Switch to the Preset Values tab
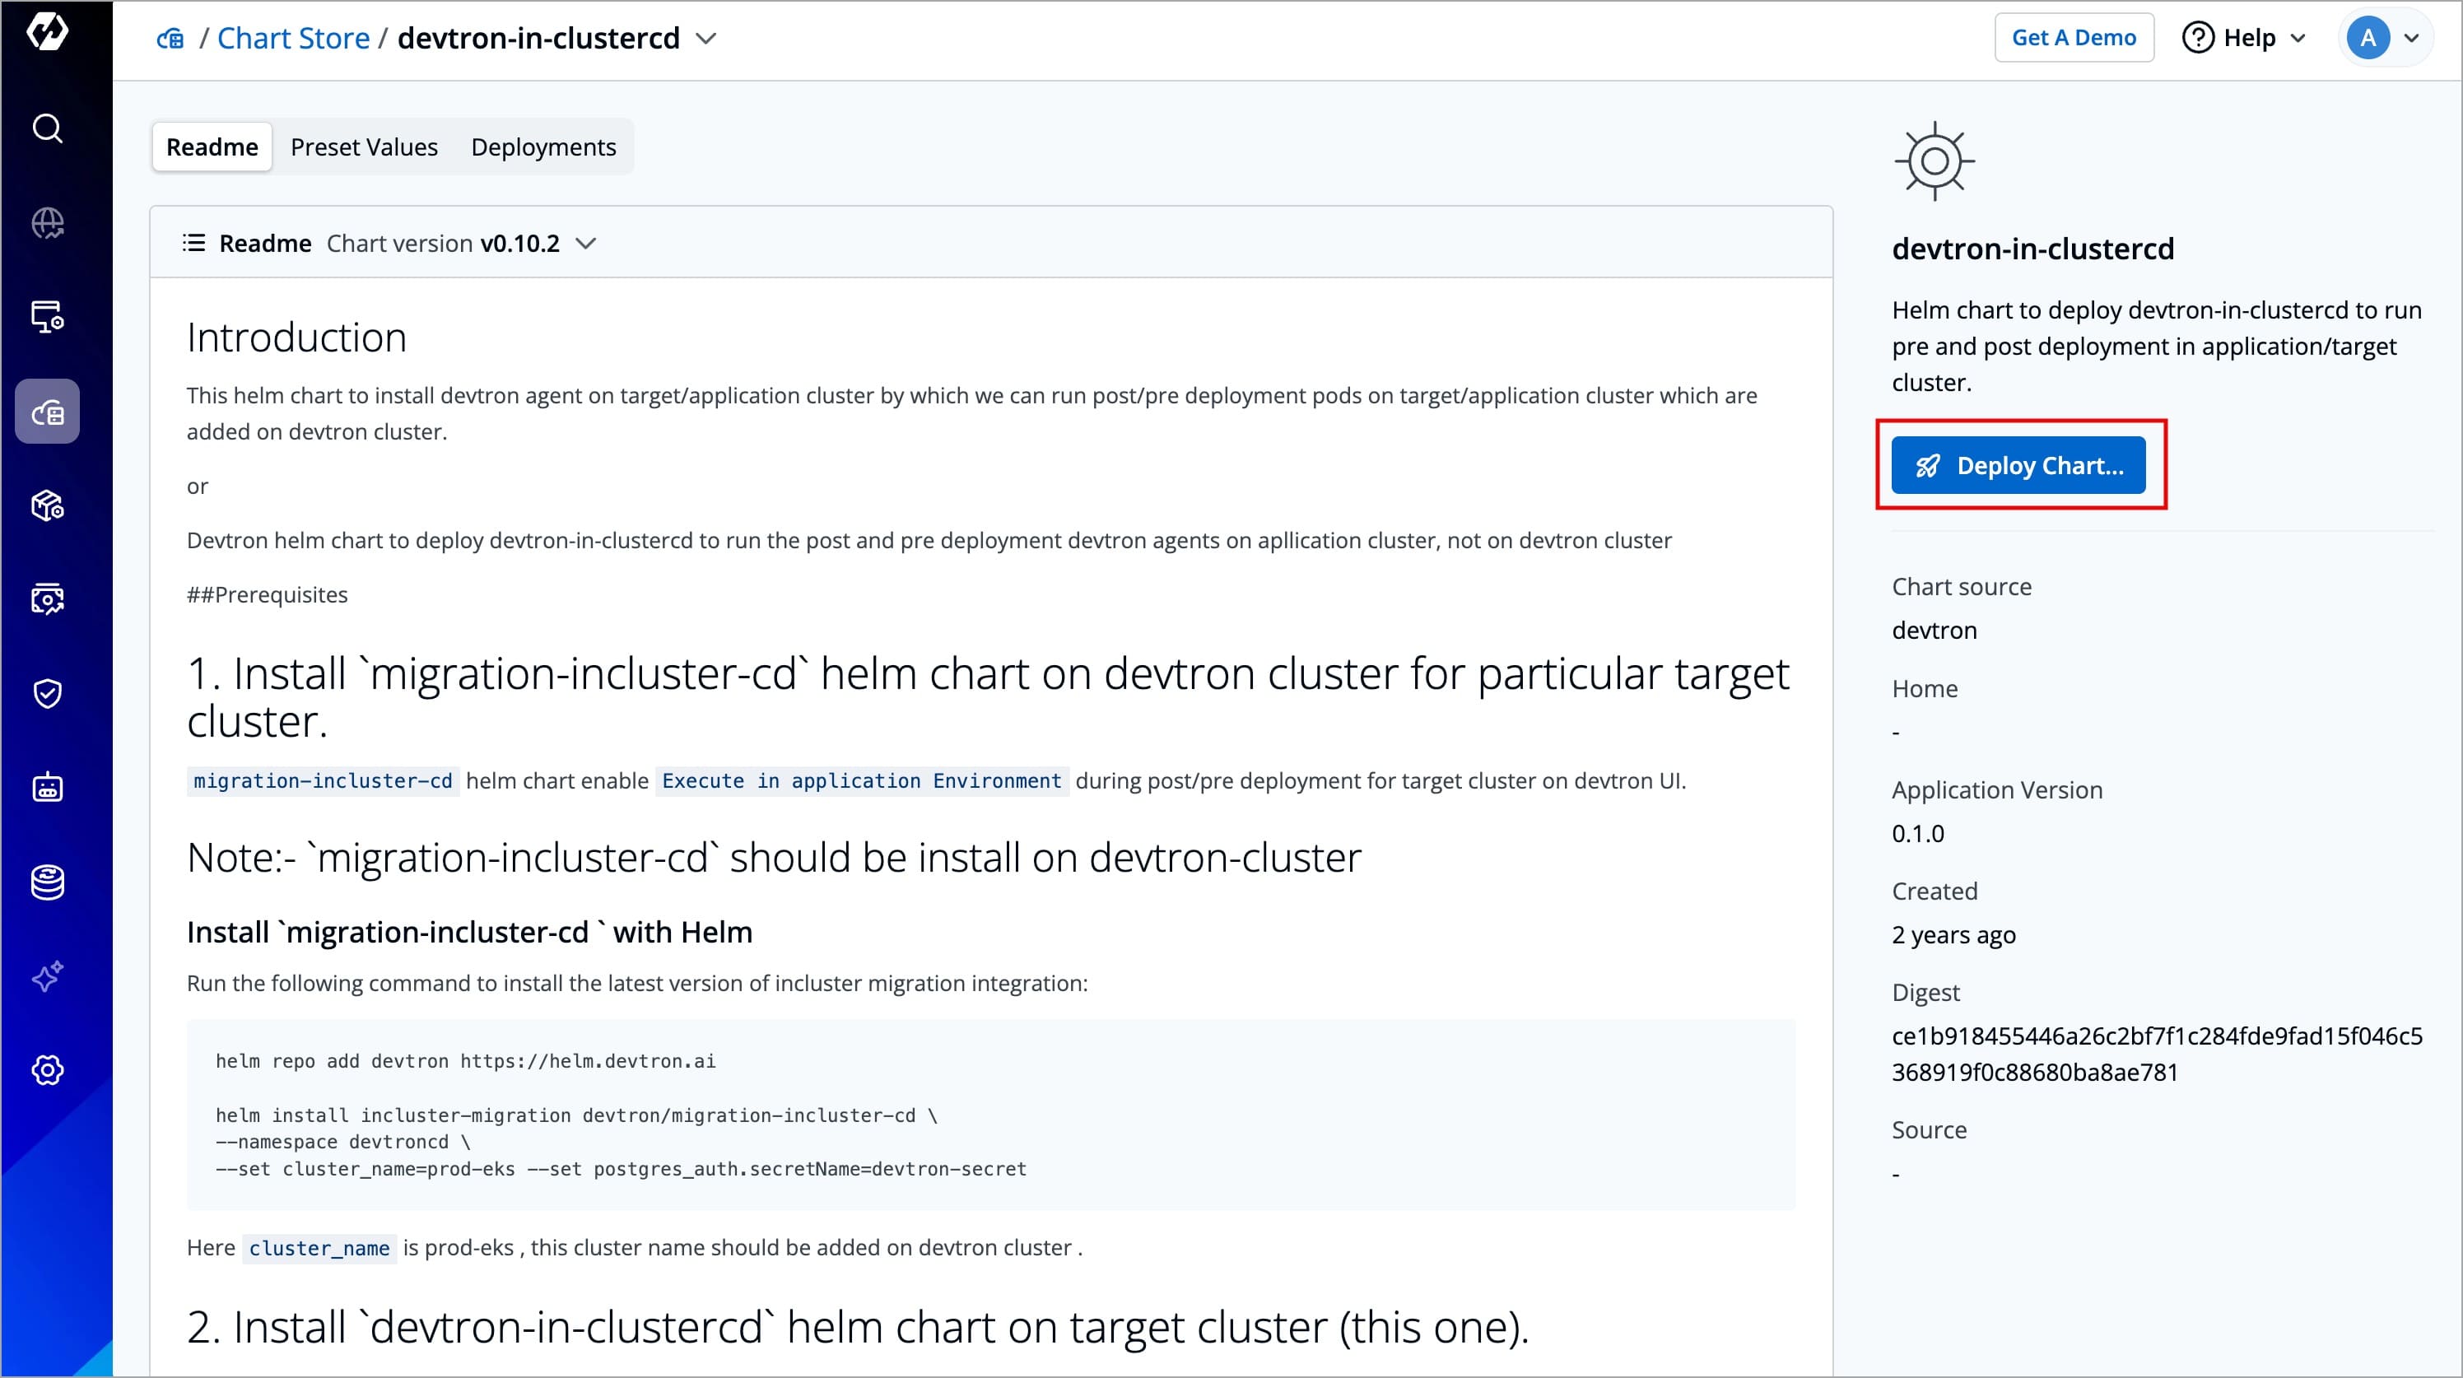This screenshot has height=1378, width=2463. point(363,147)
